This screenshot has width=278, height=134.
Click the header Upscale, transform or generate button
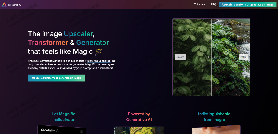pos(248,4)
